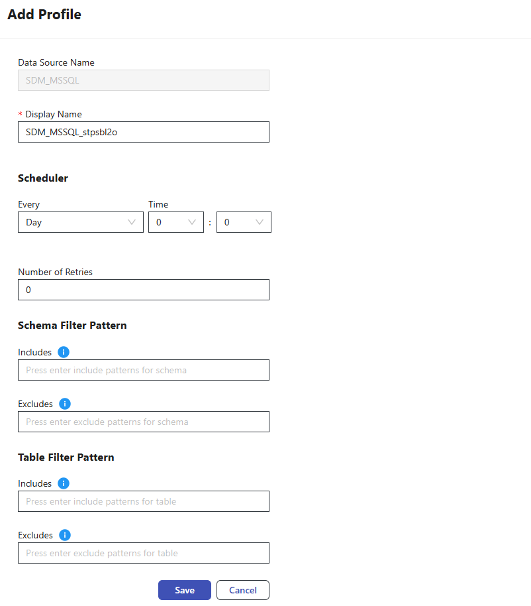
Task: Click the Number of Retries label
Action: tap(55, 272)
